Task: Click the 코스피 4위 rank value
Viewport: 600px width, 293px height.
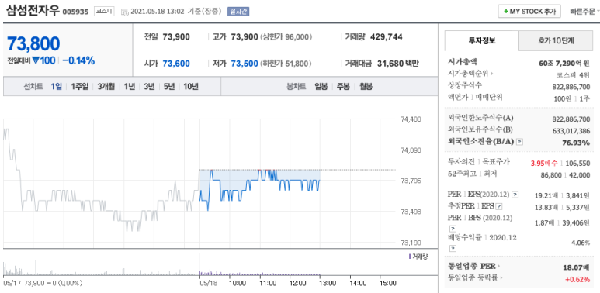Action: (573, 75)
